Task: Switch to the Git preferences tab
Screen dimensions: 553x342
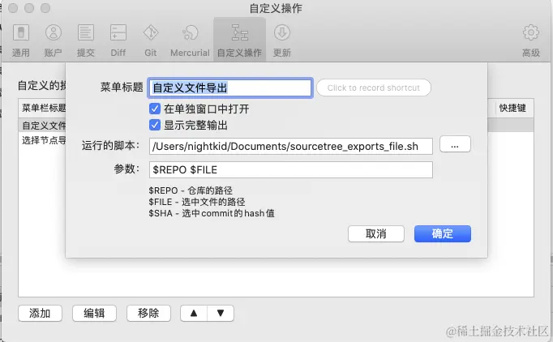Action: [151, 41]
